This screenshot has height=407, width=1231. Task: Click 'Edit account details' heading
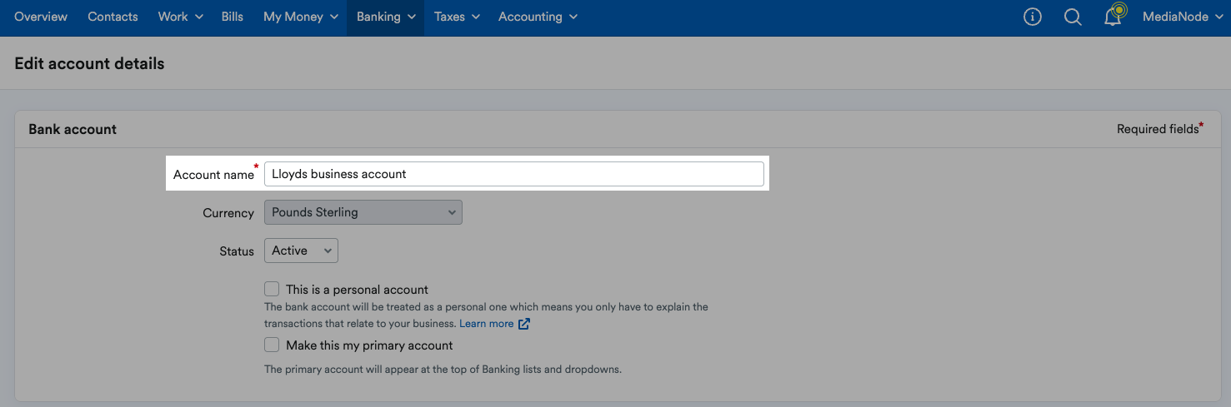click(89, 63)
